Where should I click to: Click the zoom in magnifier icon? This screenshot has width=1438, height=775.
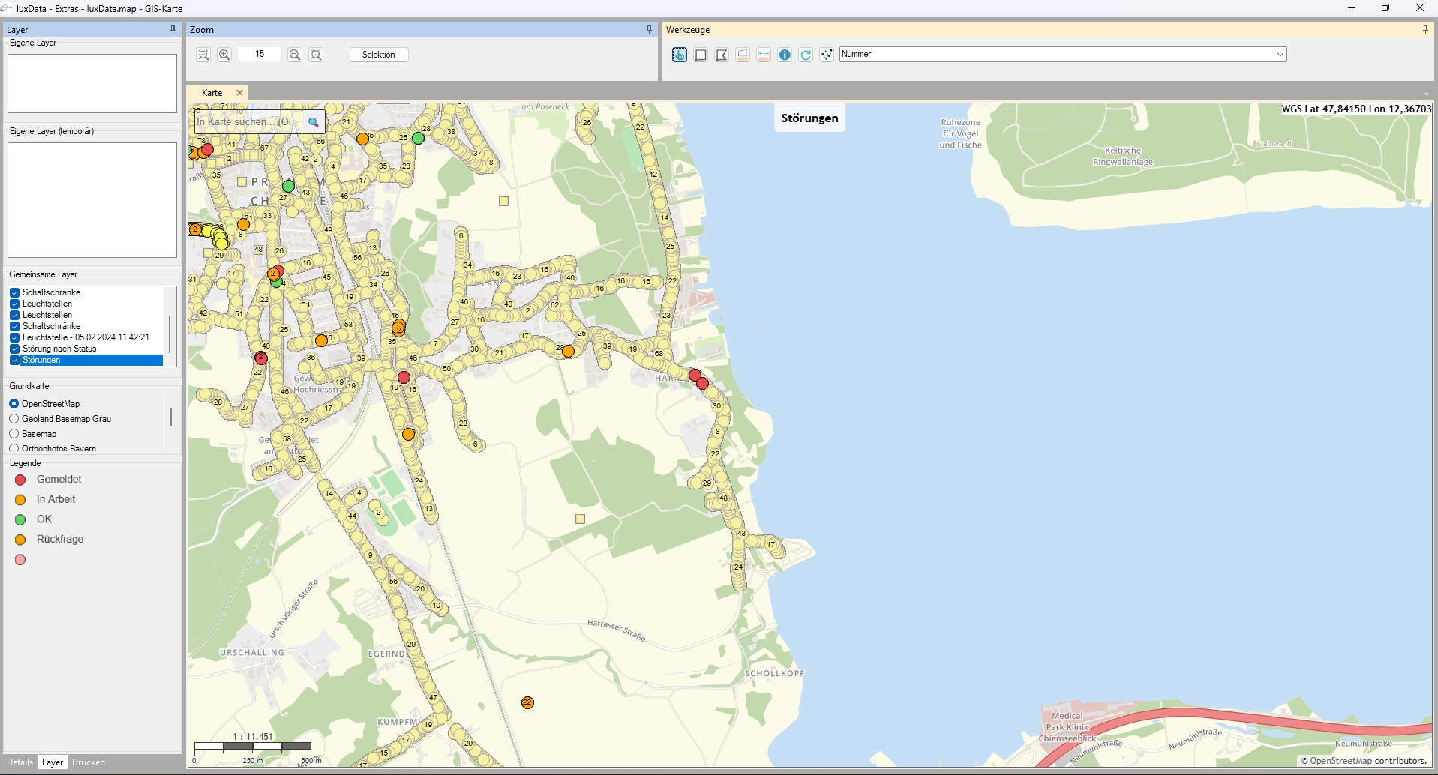[224, 55]
